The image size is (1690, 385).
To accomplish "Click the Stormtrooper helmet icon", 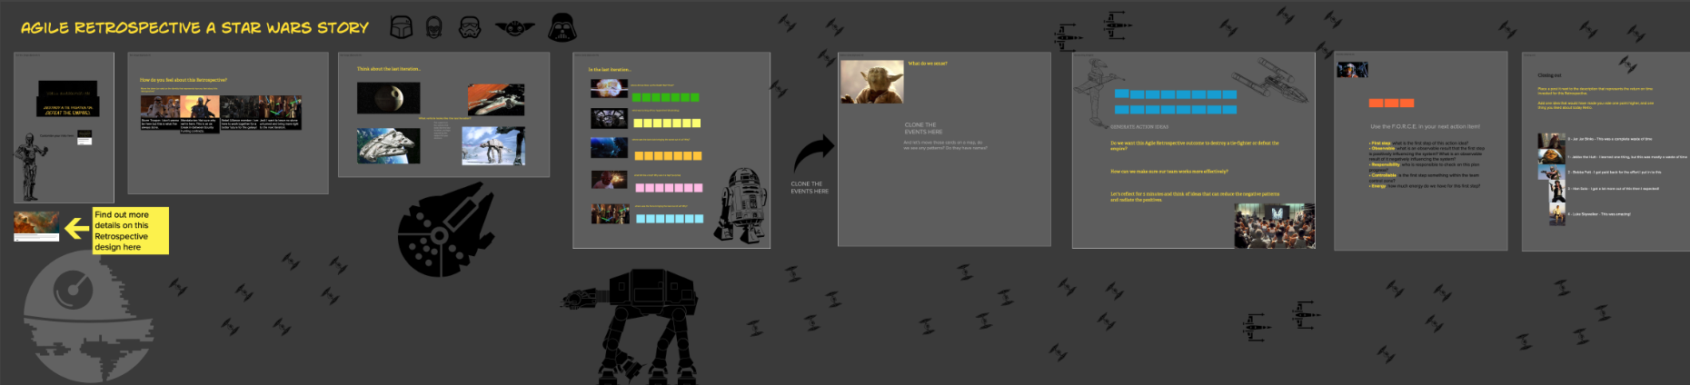I will pos(470,28).
